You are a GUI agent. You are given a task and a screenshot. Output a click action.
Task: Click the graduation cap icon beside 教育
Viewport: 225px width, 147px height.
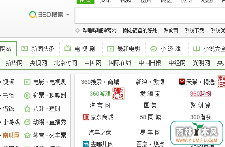(27, 135)
